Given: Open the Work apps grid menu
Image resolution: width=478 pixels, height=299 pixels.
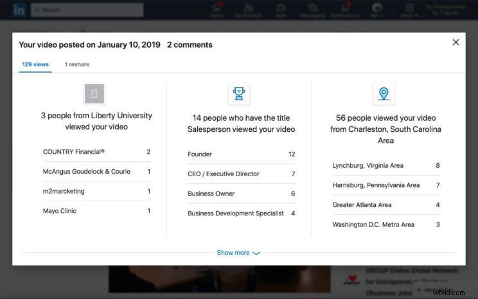Looking at the screenshot, I should 409,10.
